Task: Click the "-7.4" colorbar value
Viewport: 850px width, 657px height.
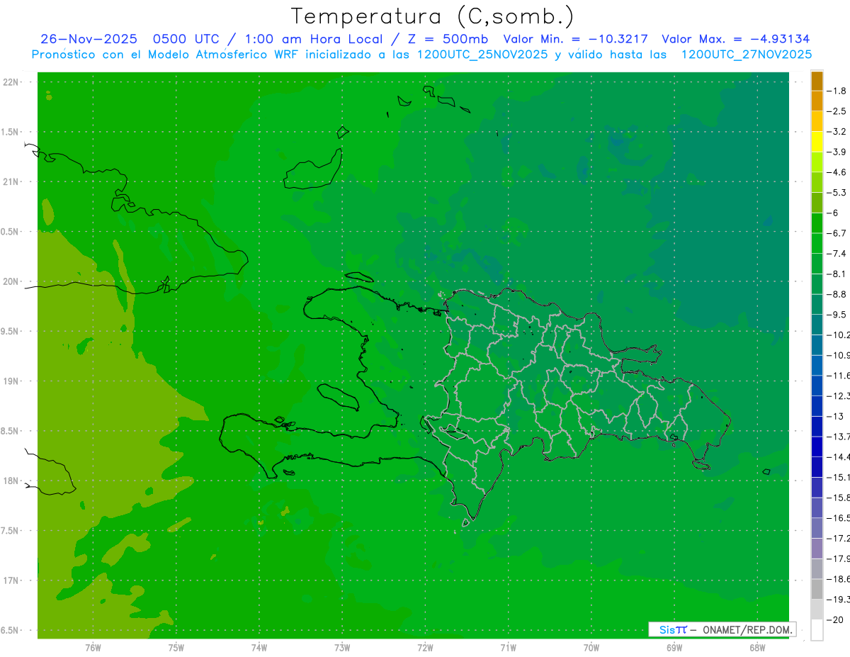Action: coord(837,254)
